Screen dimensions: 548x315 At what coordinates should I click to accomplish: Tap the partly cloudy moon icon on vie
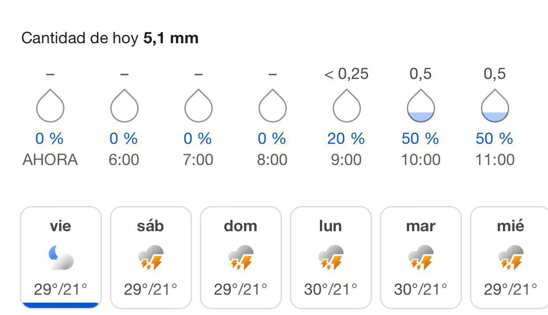click(60, 258)
